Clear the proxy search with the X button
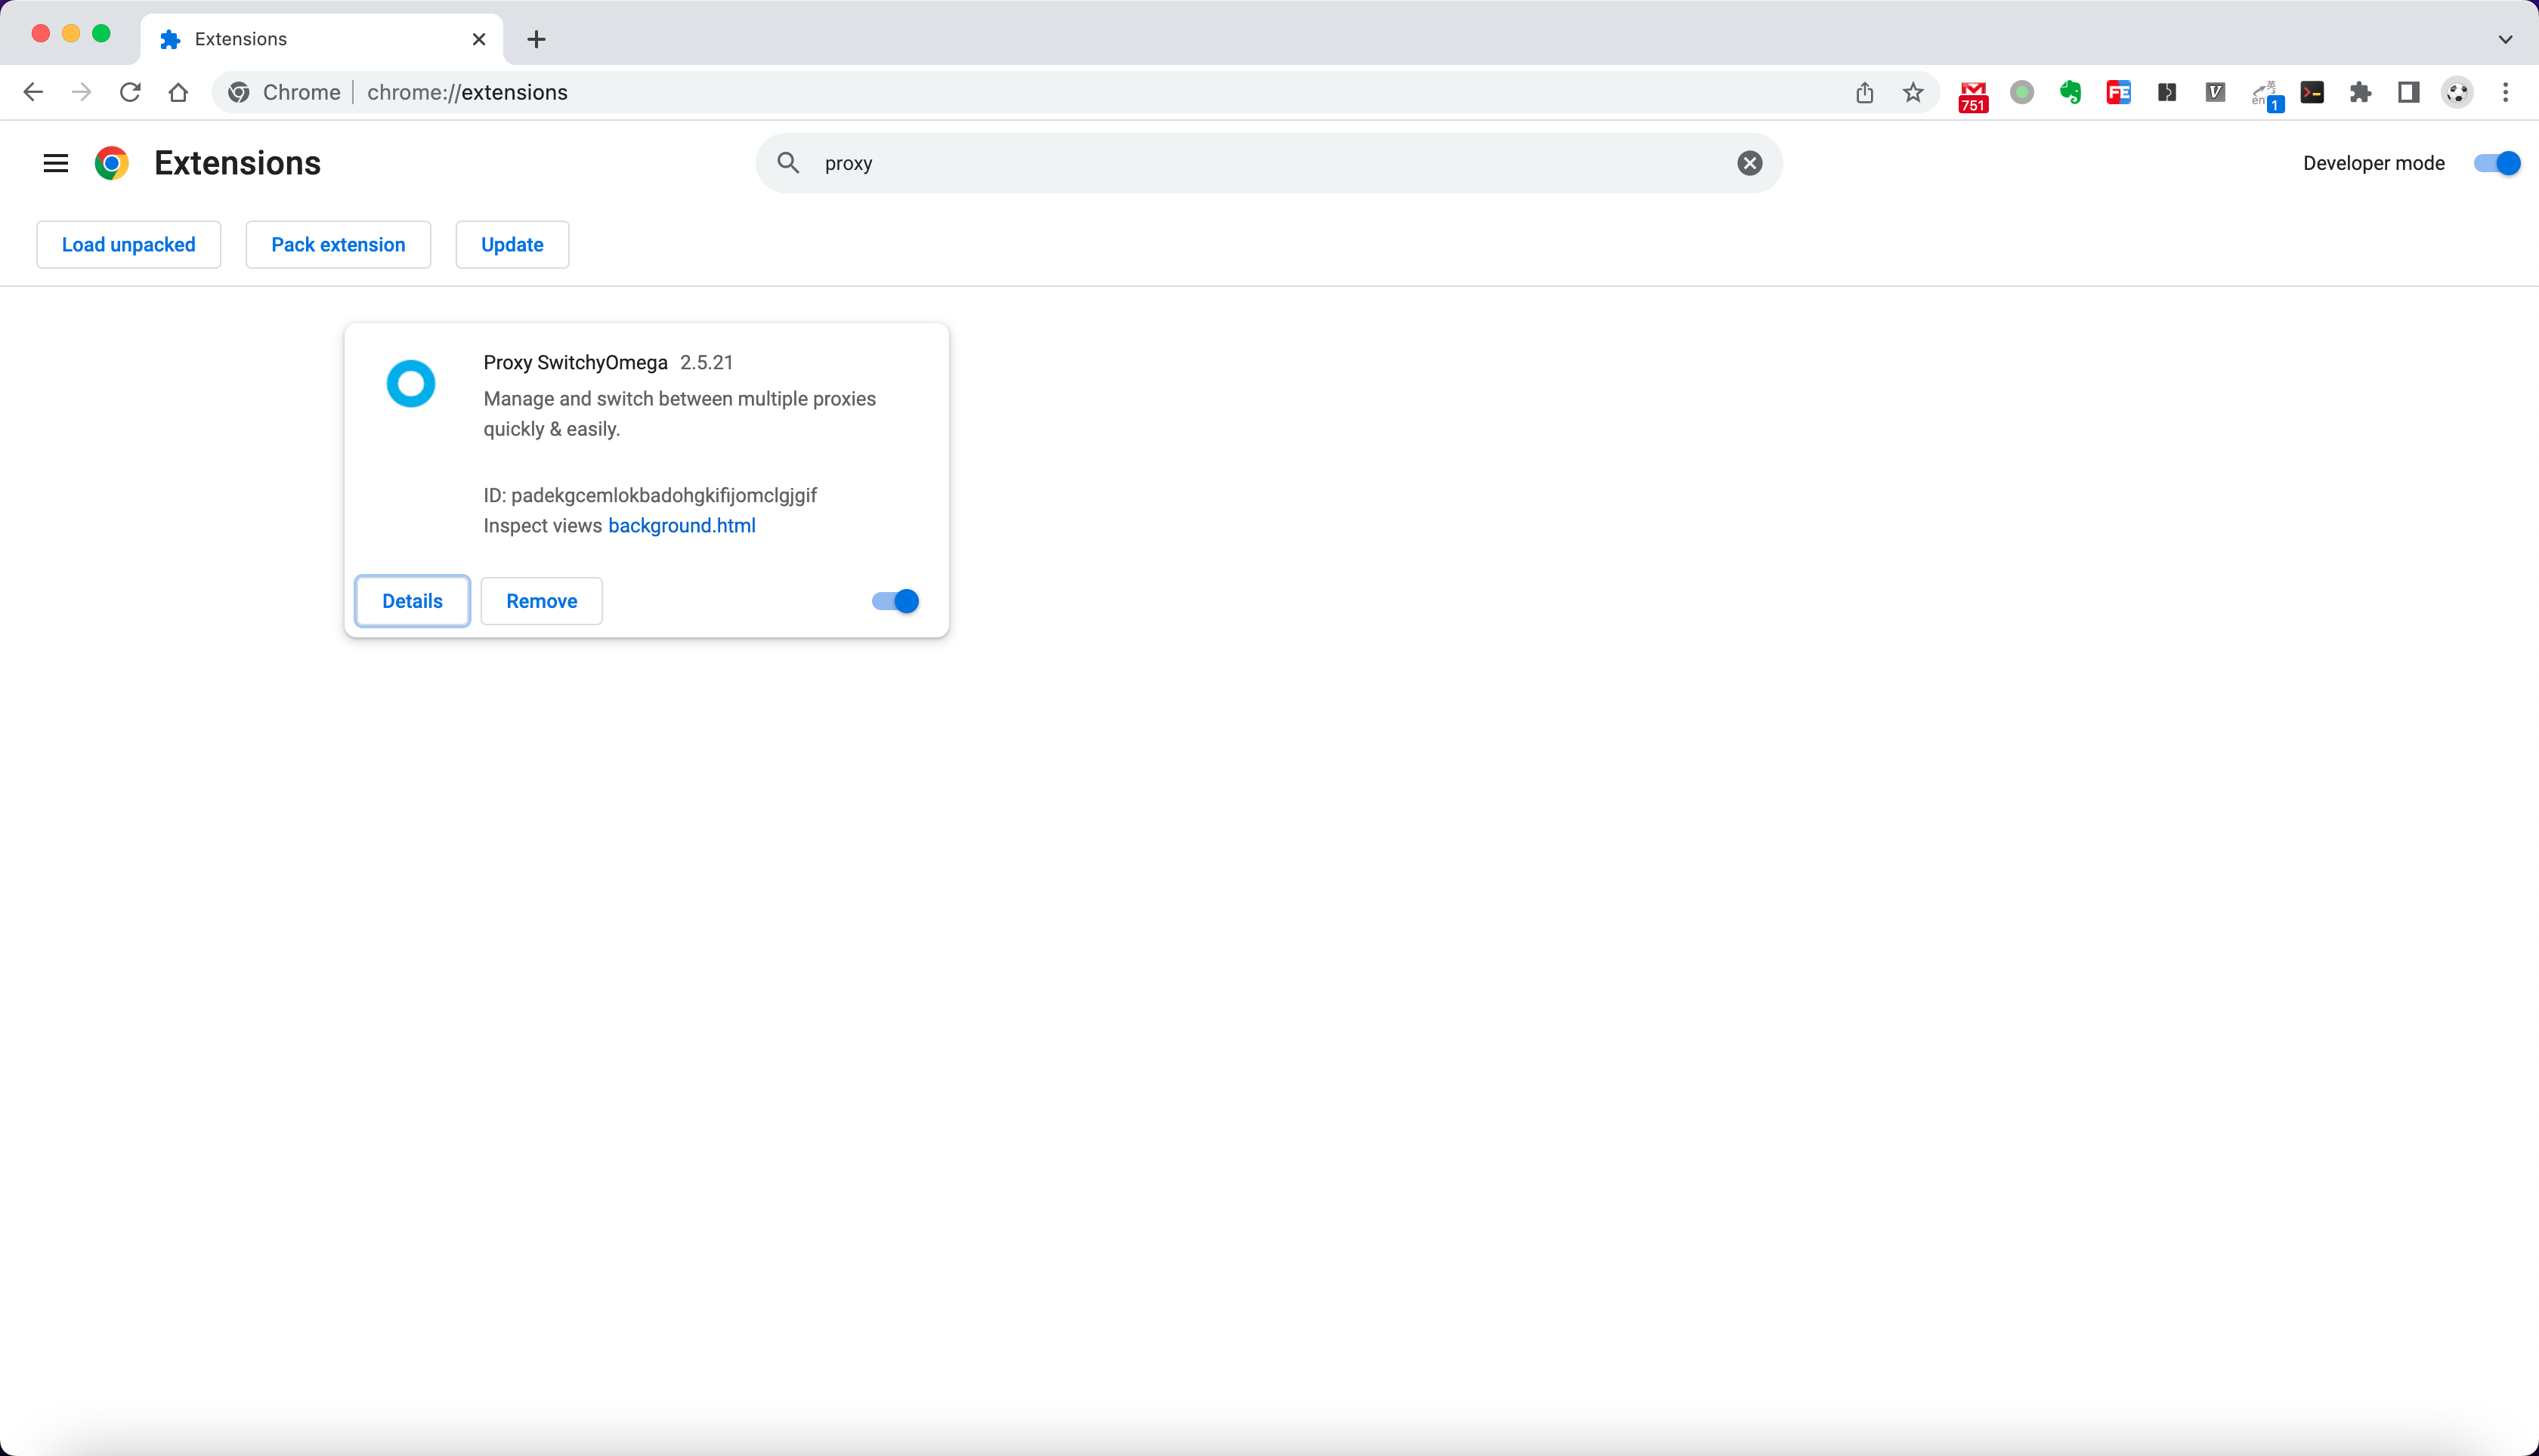This screenshot has height=1456, width=2539. click(x=1749, y=163)
